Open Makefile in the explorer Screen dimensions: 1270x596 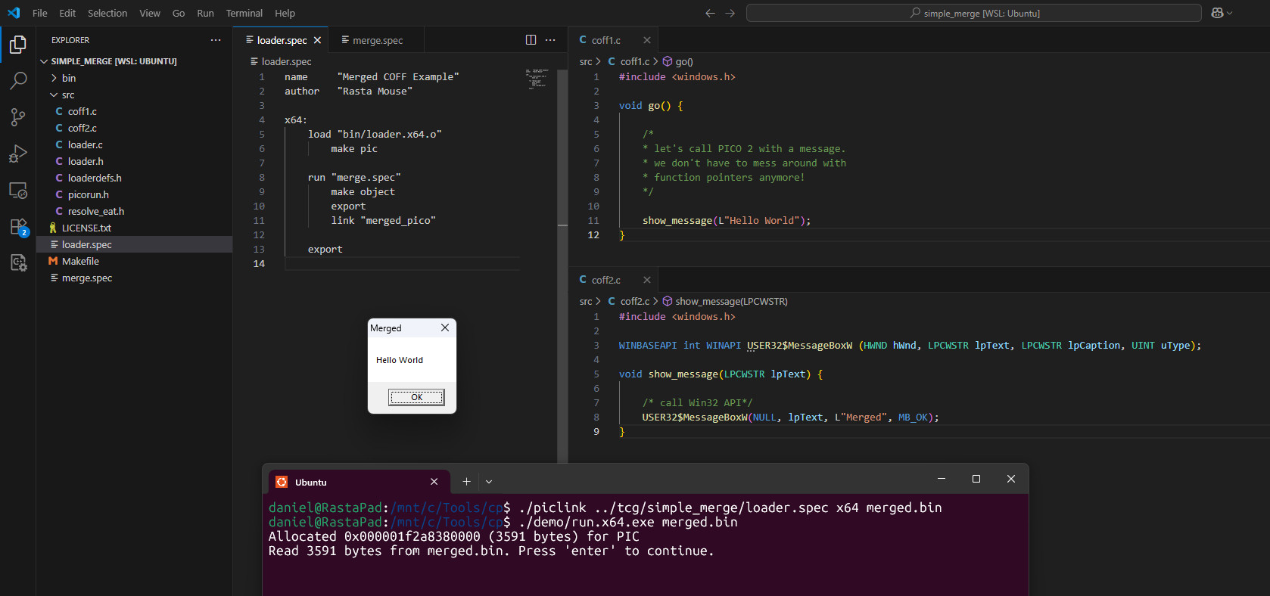click(x=80, y=261)
